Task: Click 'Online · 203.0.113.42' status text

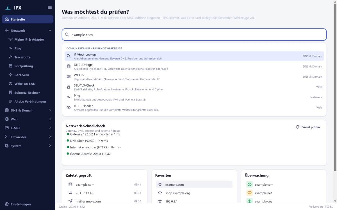Action: pos(72,207)
